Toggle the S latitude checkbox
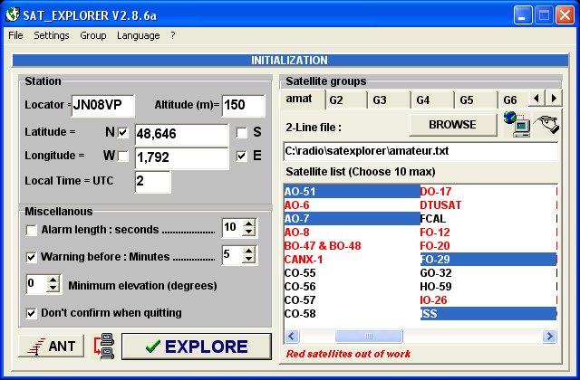Screen dimensions: 580x380 (242, 132)
